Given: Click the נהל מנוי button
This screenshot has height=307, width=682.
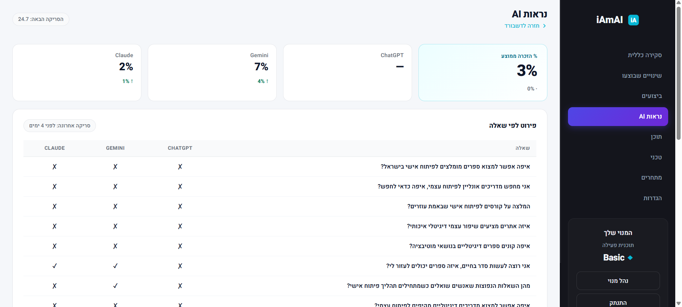Looking at the screenshot, I should (x=618, y=281).
